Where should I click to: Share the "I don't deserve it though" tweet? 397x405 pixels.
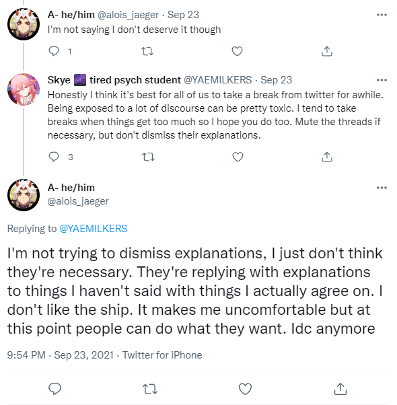(x=327, y=51)
